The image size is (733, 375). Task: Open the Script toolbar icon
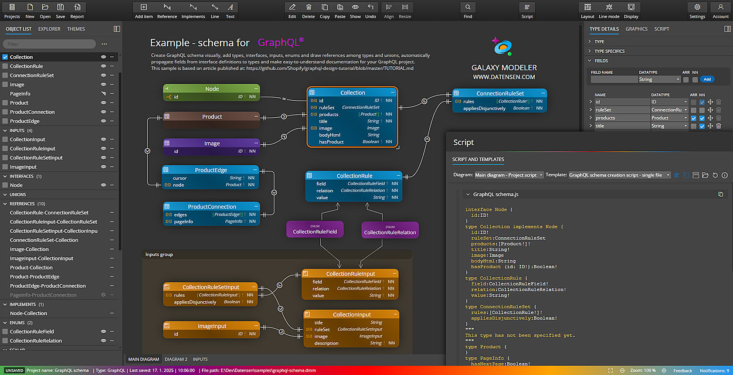527,8
